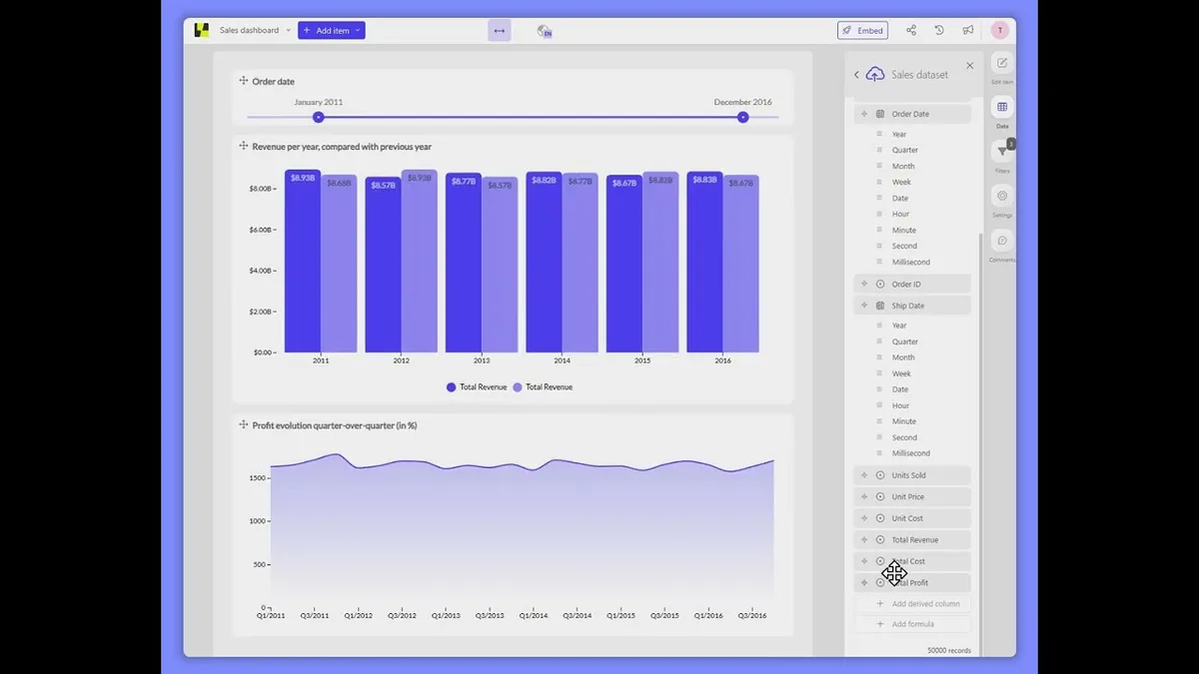1199x674 pixels.
Task: Toggle dark Total Revenue legend series
Action: (x=477, y=387)
